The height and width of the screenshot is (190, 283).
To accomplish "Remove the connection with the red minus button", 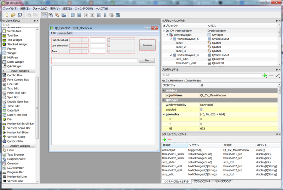I will pyautogui.click(x=169, y=139).
